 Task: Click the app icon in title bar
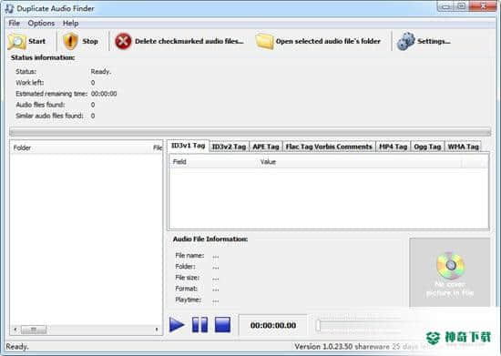(9, 8)
